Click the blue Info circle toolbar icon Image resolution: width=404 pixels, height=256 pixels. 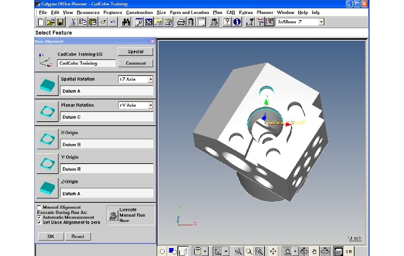[237, 22]
